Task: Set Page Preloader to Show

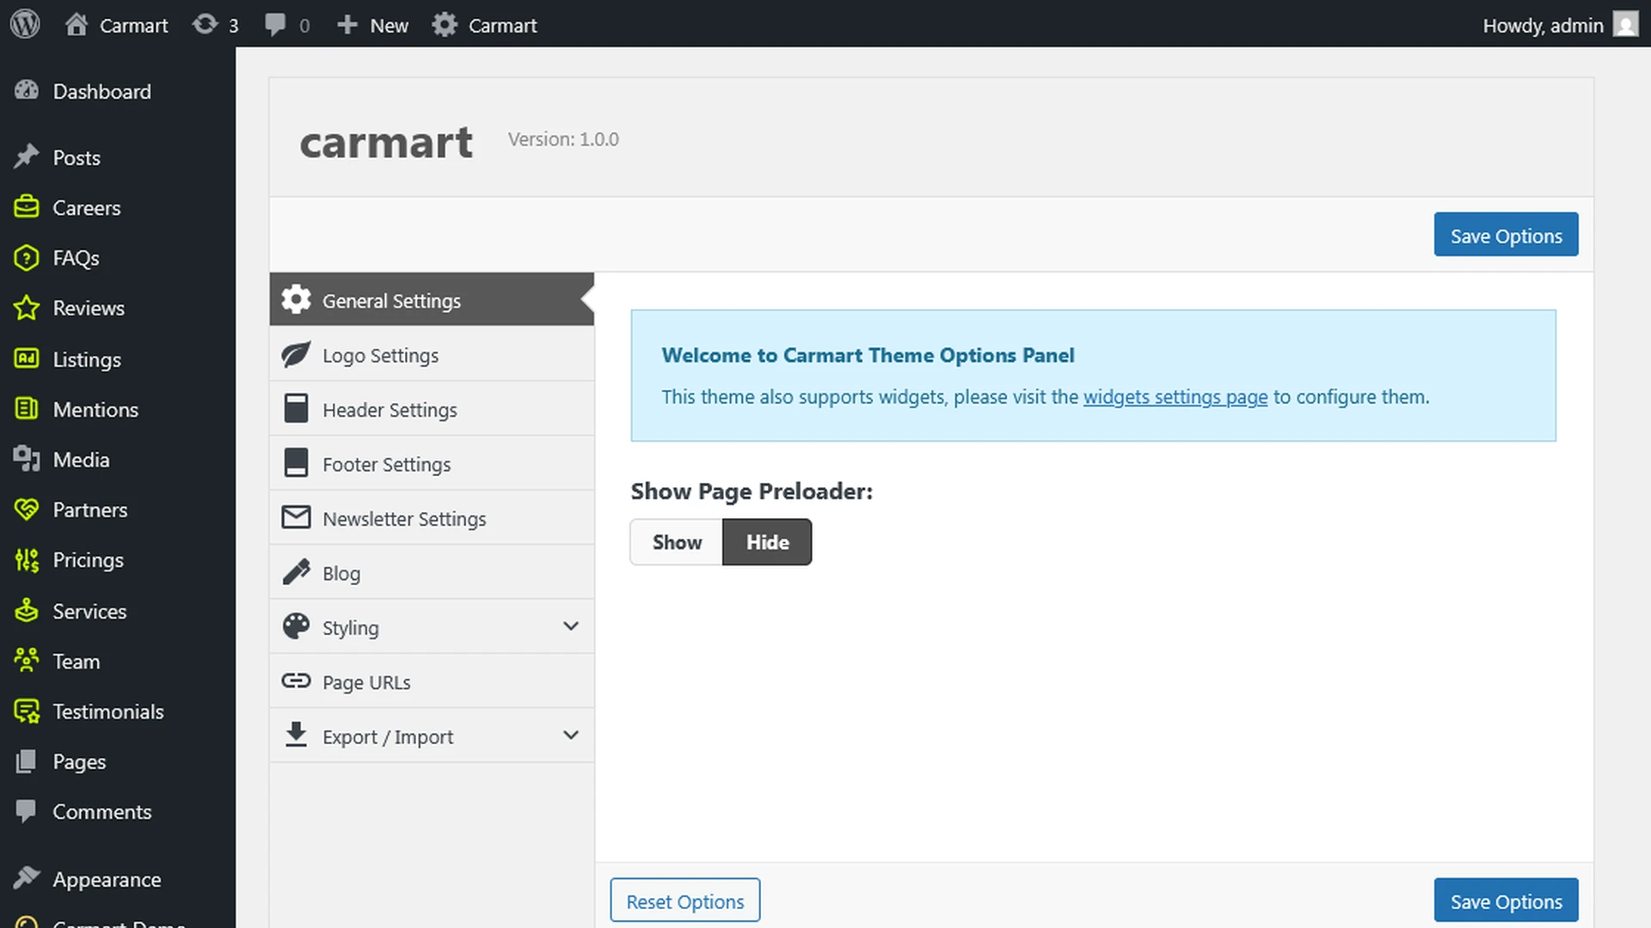Action: (x=677, y=542)
